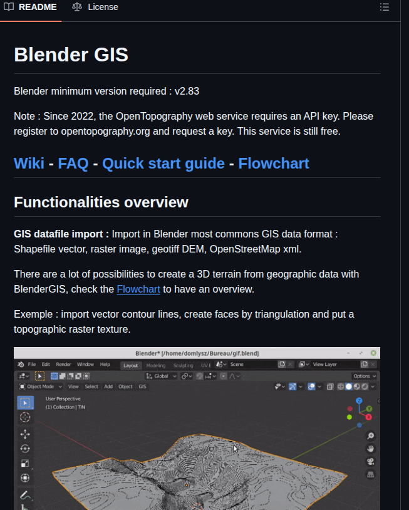Open the proportional falloff curve dropdown
Screen dimensions: 409x510
coord(234,377)
